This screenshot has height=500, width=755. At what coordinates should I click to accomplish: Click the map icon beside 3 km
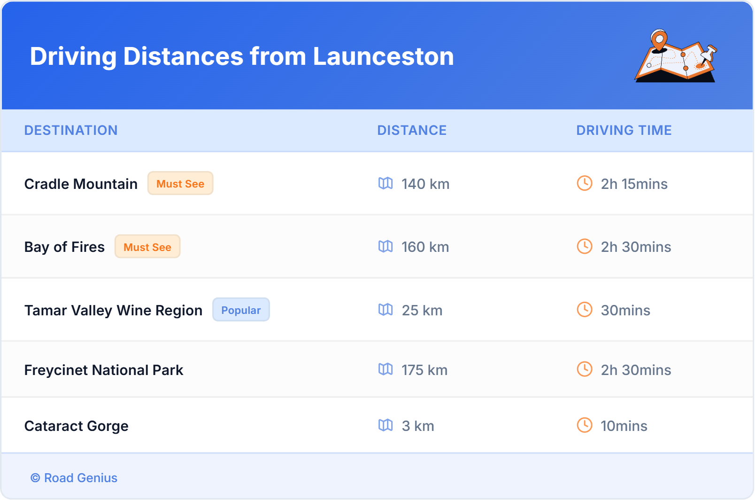tap(385, 425)
